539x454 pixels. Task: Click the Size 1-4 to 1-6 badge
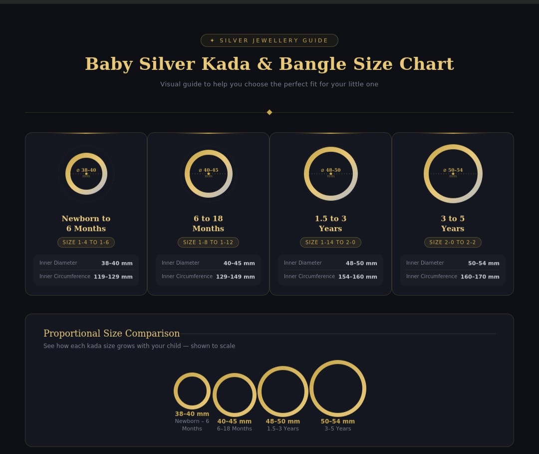86,242
